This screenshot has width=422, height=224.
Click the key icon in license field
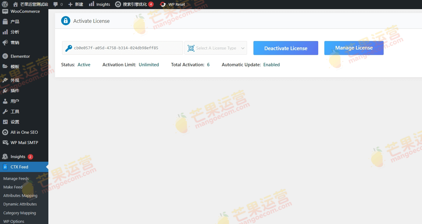point(68,48)
